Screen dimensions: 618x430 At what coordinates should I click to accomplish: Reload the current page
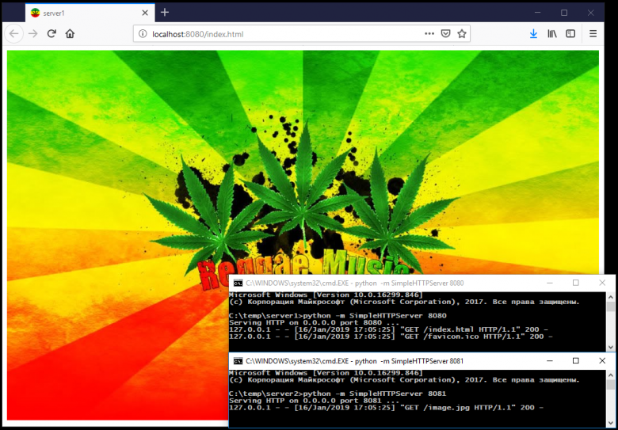pos(51,34)
